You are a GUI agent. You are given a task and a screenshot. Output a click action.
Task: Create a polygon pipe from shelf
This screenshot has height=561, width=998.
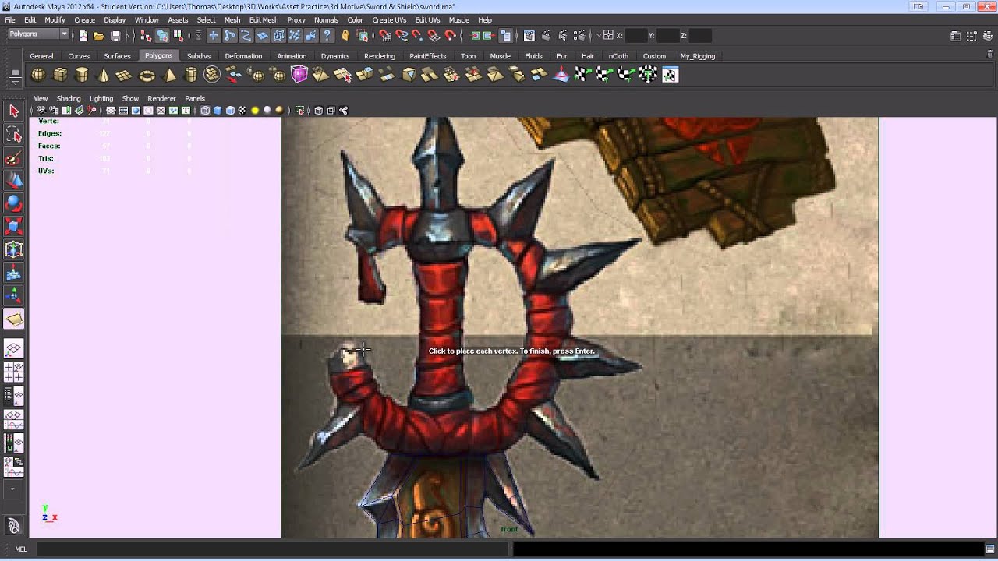(191, 75)
